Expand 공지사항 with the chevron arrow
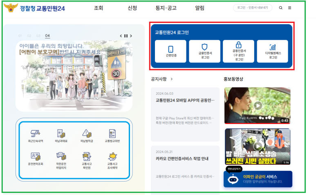This screenshot has height=195, width=316. tap(172, 79)
